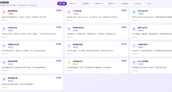Viewport: 172px width, 92px height.
Task: Click the 系统预置 badge on 现货网格交易 card
Action: pos(59,78)
